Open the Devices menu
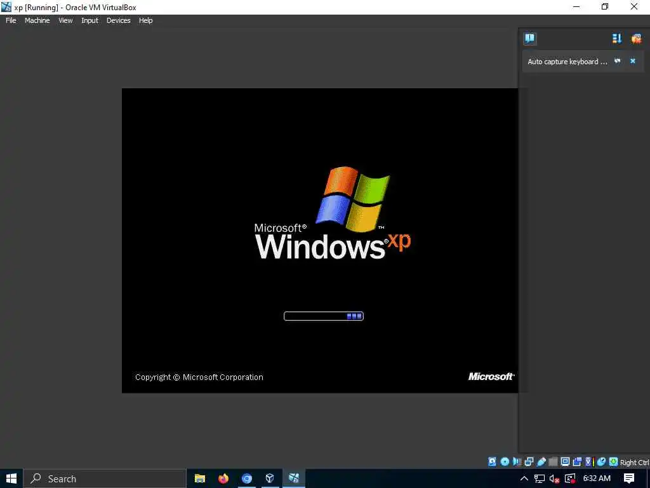The image size is (650, 488). tap(119, 20)
